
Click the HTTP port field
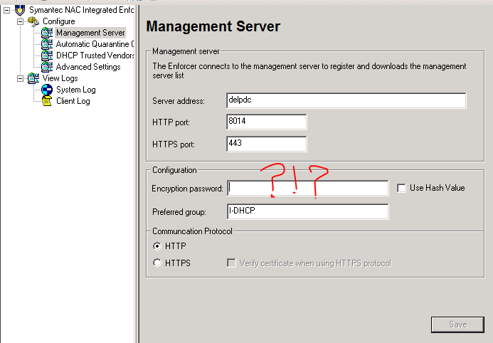(x=266, y=122)
